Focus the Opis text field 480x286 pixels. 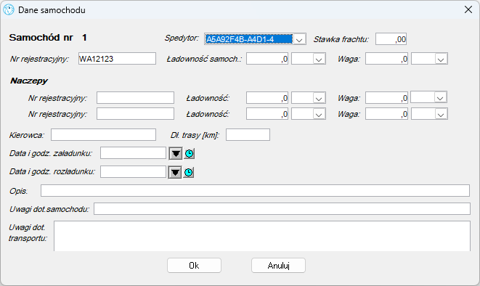point(256,191)
